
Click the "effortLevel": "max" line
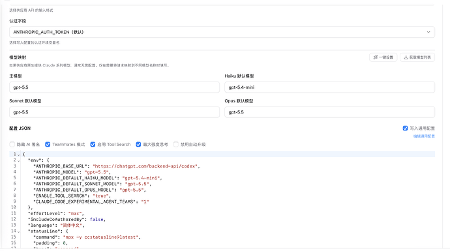pyautogui.click(x=56, y=213)
